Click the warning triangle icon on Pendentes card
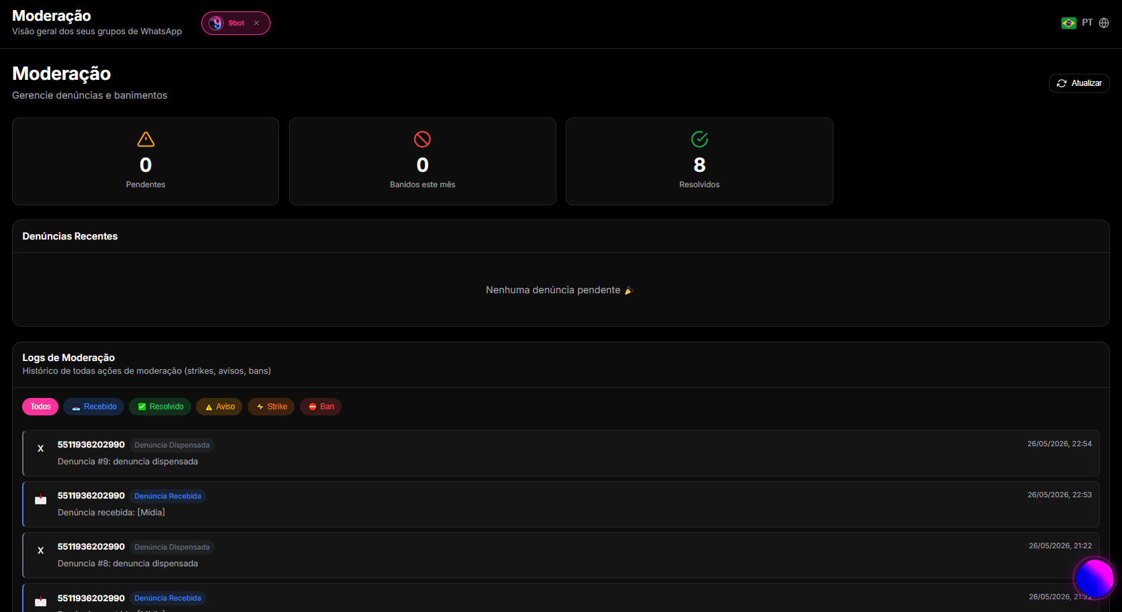Screen dimensions: 1122x612 point(146,139)
